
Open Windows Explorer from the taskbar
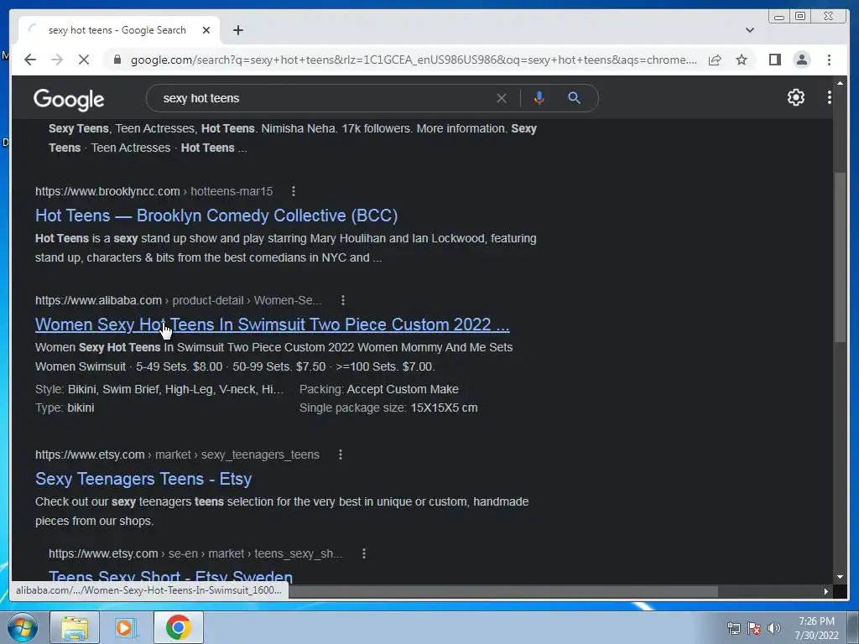tap(75, 627)
